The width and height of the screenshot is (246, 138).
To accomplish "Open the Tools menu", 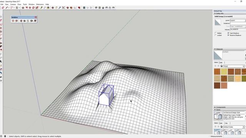I will [25, 4].
